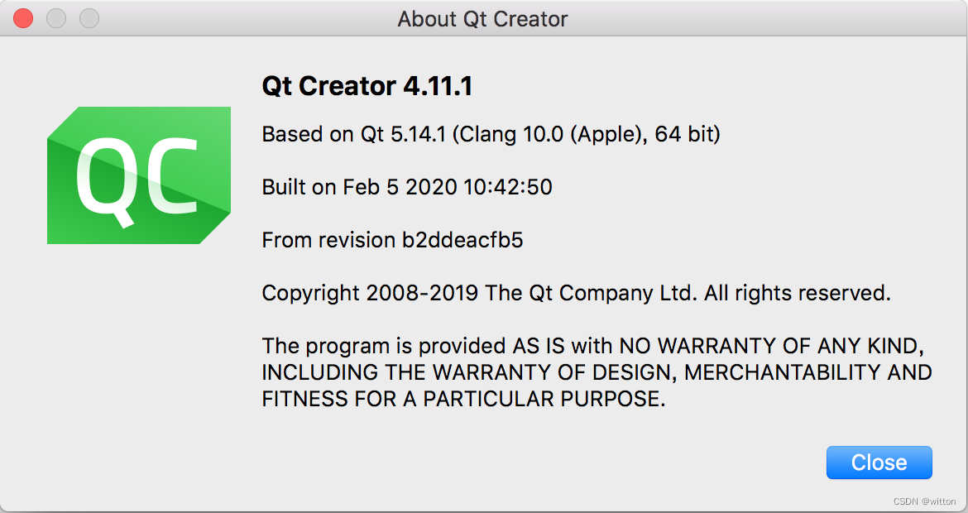The height and width of the screenshot is (513, 968).
Task: Click the 'About Qt Creator' window title
Action: pos(483,19)
